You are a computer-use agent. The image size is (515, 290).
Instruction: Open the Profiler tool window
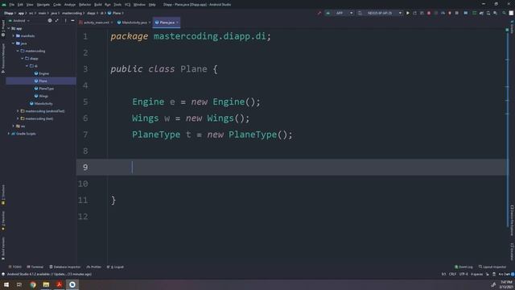point(94,267)
